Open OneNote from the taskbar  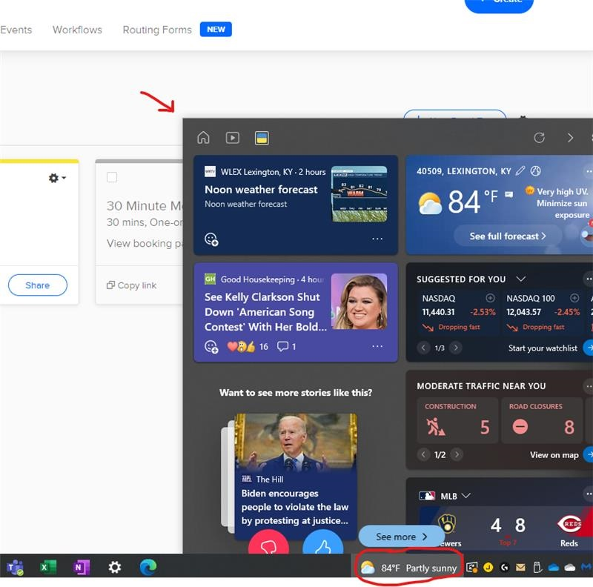tap(82, 567)
